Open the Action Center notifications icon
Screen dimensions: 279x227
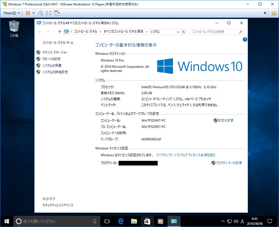pyautogui.click(x=270, y=221)
